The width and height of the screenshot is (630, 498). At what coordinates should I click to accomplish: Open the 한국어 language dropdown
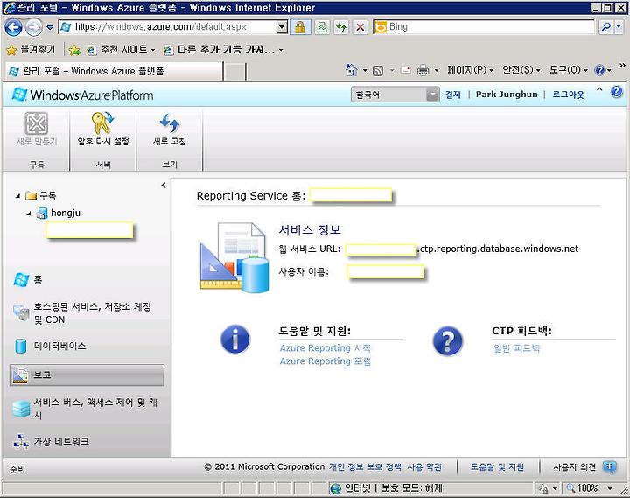click(395, 95)
